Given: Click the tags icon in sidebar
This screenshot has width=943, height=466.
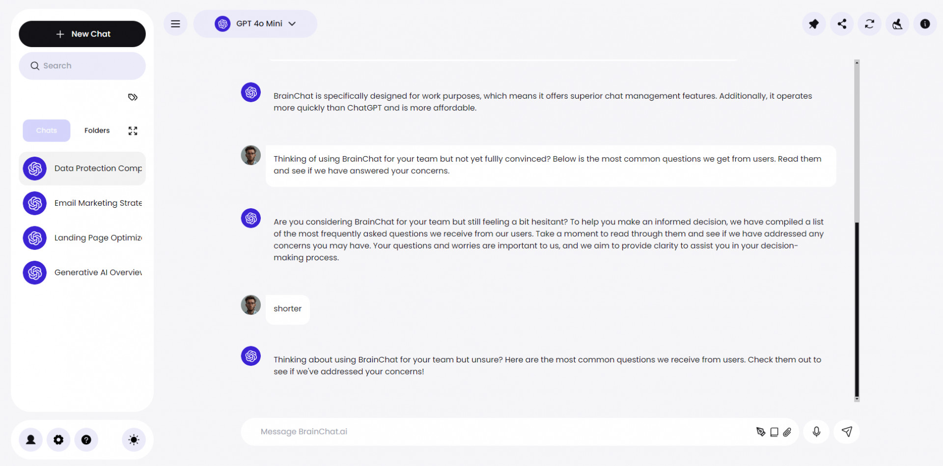Looking at the screenshot, I should [x=133, y=97].
